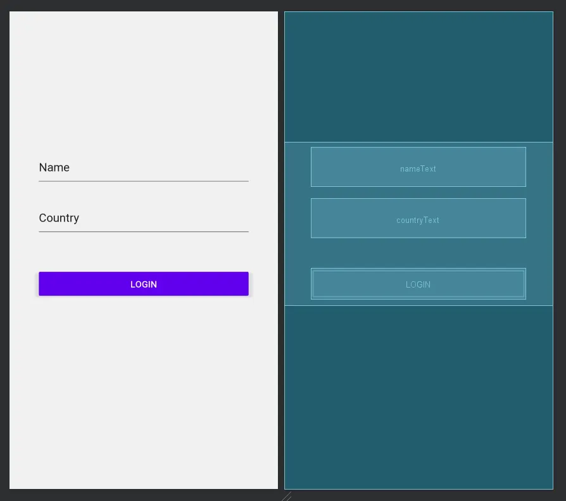Click blueprint container margin right of countryText

tap(539, 219)
